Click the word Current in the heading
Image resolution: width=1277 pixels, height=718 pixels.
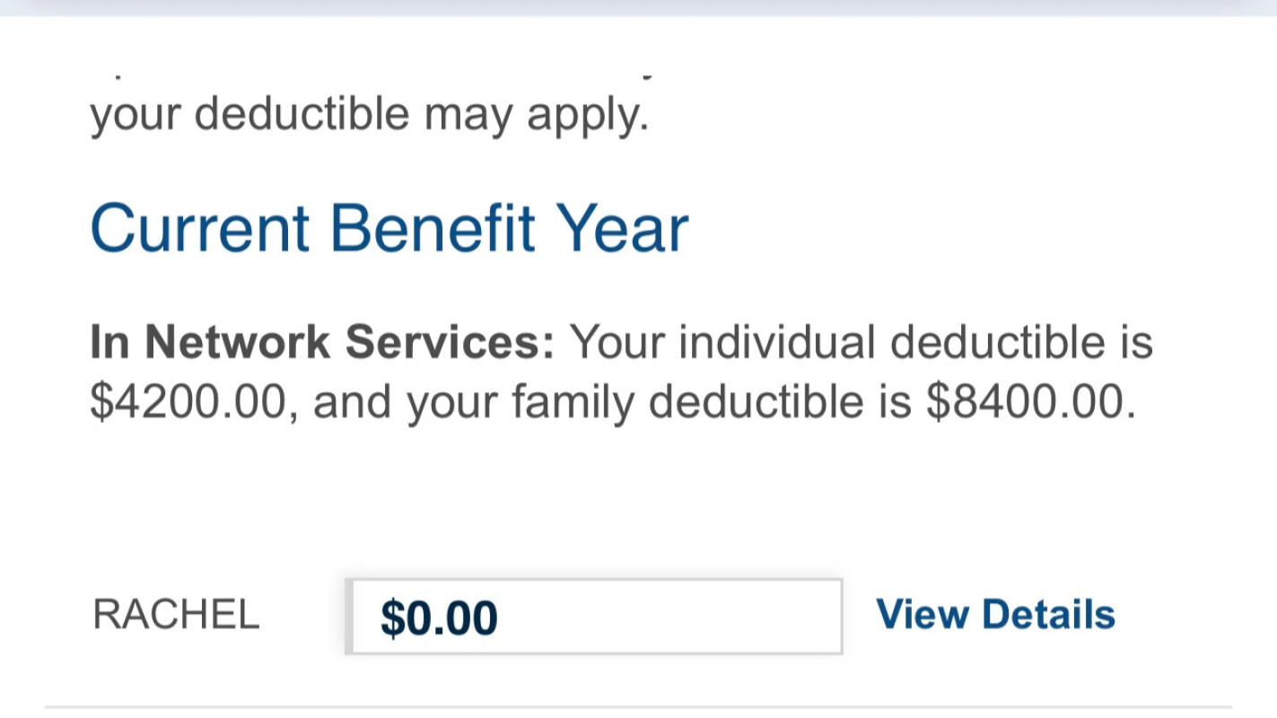click(200, 228)
